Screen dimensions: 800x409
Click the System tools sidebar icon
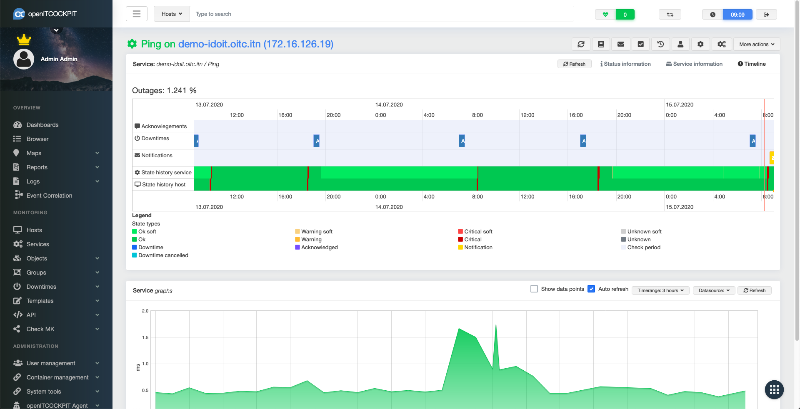click(x=17, y=391)
